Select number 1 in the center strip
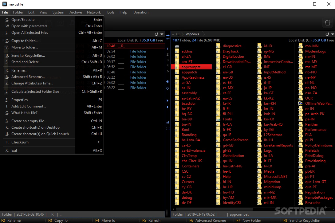The height and width of the screenshot is (223, 335). 168,49
